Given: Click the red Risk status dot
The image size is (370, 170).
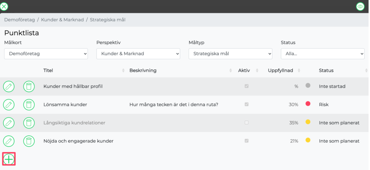Looking at the screenshot, I should coord(308,104).
